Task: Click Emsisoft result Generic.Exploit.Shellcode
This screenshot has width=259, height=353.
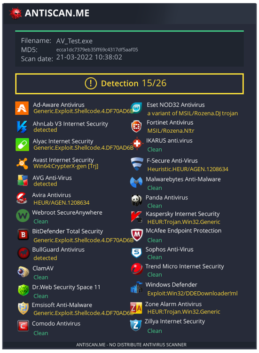Action: pos(83,313)
